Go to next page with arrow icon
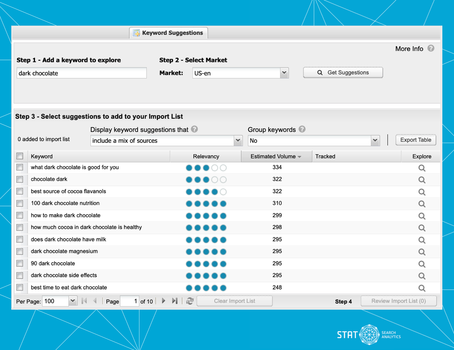The height and width of the screenshot is (350, 454). coord(164,301)
